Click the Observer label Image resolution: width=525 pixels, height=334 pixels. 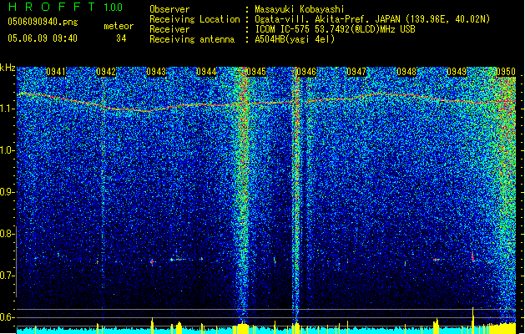pyautogui.click(x=169, y=9)
